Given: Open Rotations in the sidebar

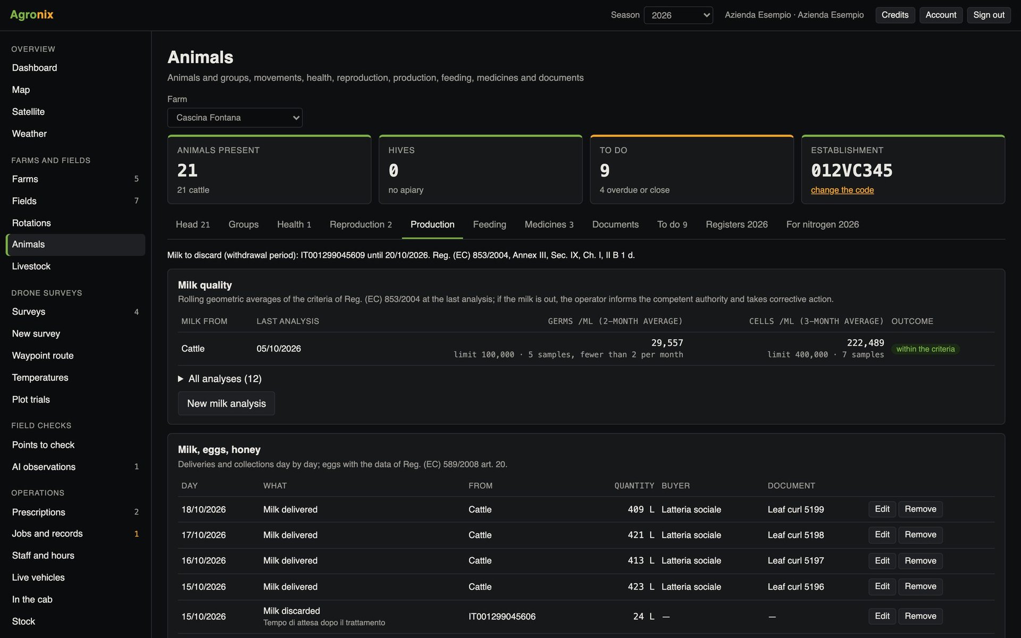Looking at the screenshot, I should (75, 223).
